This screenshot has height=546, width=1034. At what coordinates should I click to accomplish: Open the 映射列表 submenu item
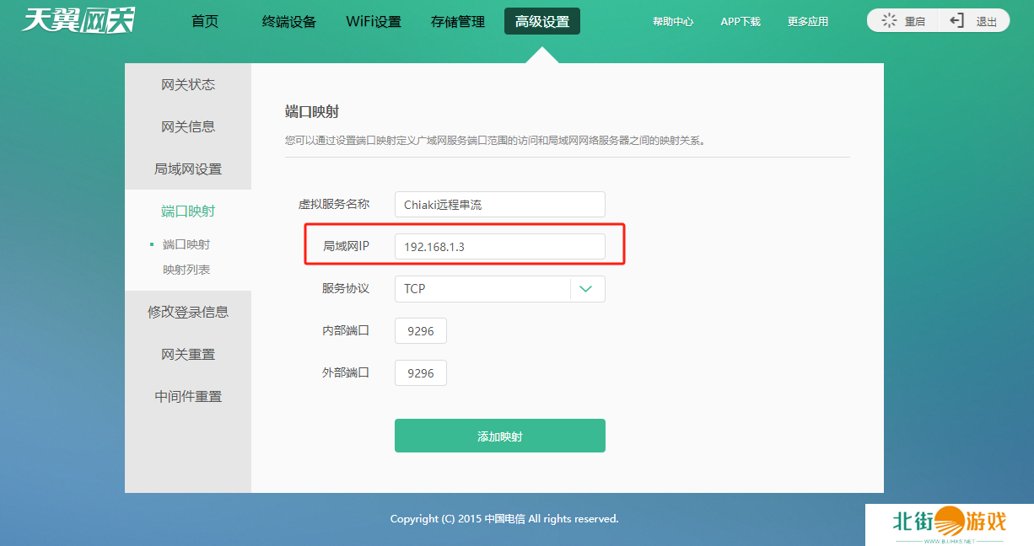(186, 270)
